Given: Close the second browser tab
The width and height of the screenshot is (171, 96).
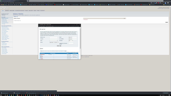Looking at the screenshot, I should click(26, 1).
